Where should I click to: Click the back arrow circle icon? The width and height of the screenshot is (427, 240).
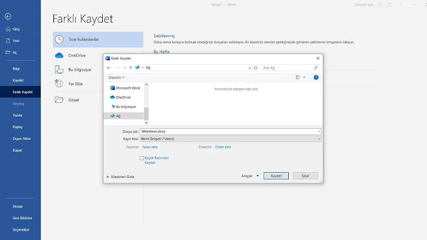coord(8,17)
